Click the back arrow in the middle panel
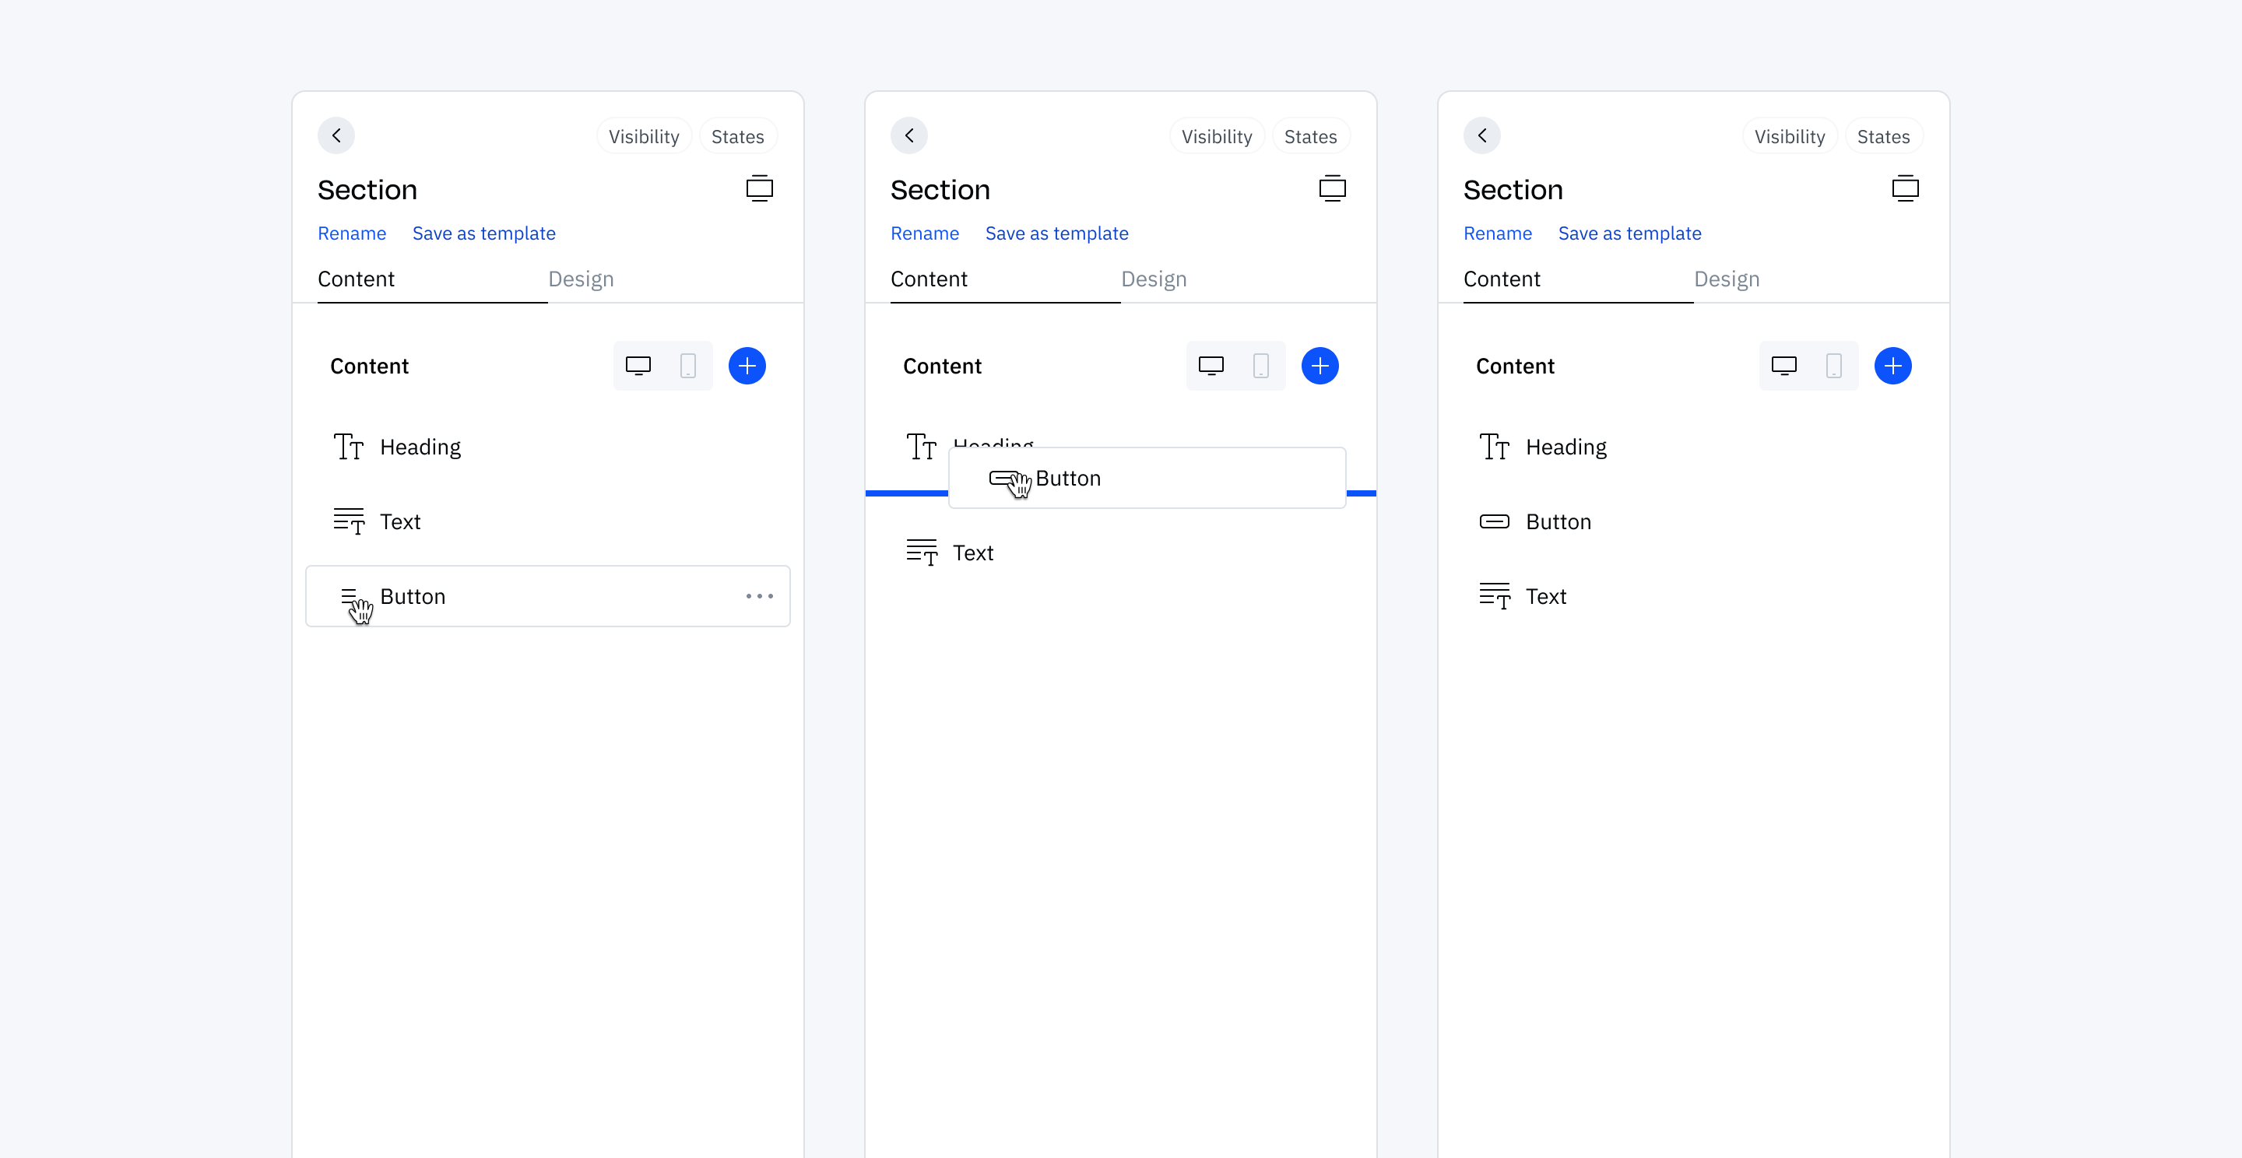The image size is (2242, 1158). pyautogui.click(x=908, y=135)
